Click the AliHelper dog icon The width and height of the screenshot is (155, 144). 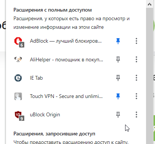pos(18,59)
